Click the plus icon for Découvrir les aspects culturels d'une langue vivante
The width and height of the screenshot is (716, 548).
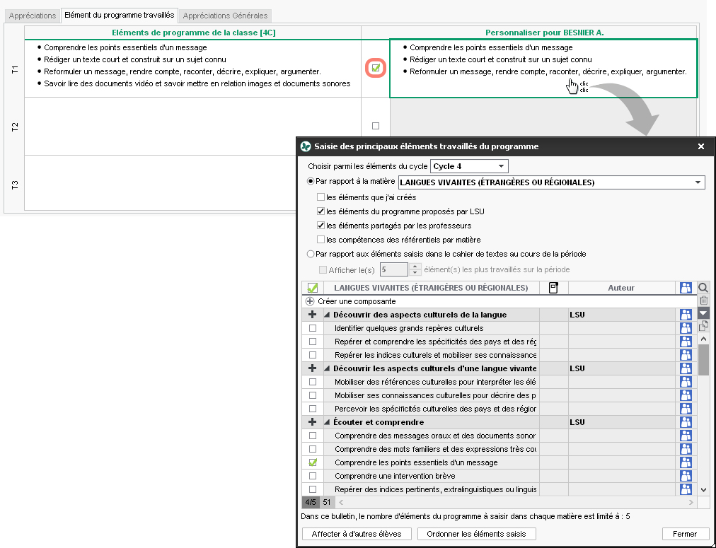pos(312,368)
